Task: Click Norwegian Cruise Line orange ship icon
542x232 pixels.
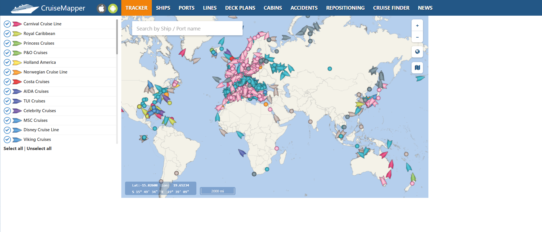Action: 17,72
